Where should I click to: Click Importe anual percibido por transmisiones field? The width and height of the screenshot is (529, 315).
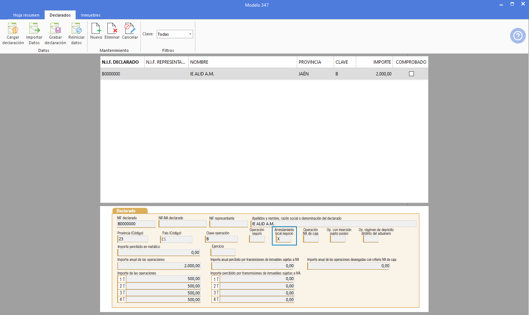point(253,266)
